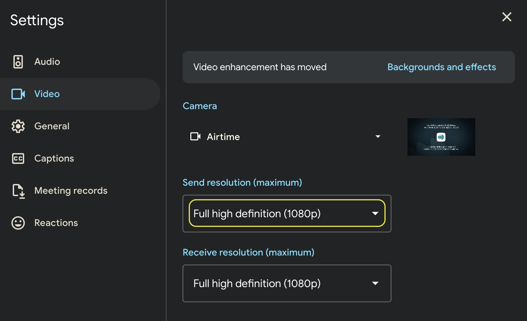This screenshot has width=527, height=321.
Task: Open the Backgrounds and effects link
Action: [441, 67]
